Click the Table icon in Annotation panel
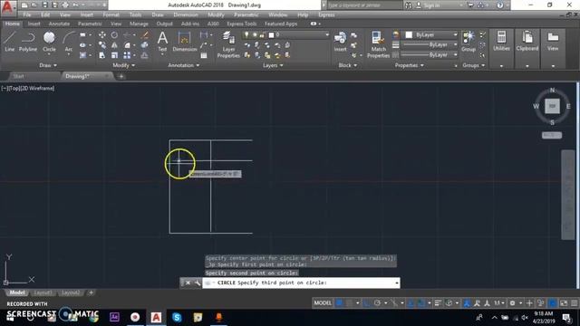The width and height of the screenshot is (580, 326). [x=204, y=55]
